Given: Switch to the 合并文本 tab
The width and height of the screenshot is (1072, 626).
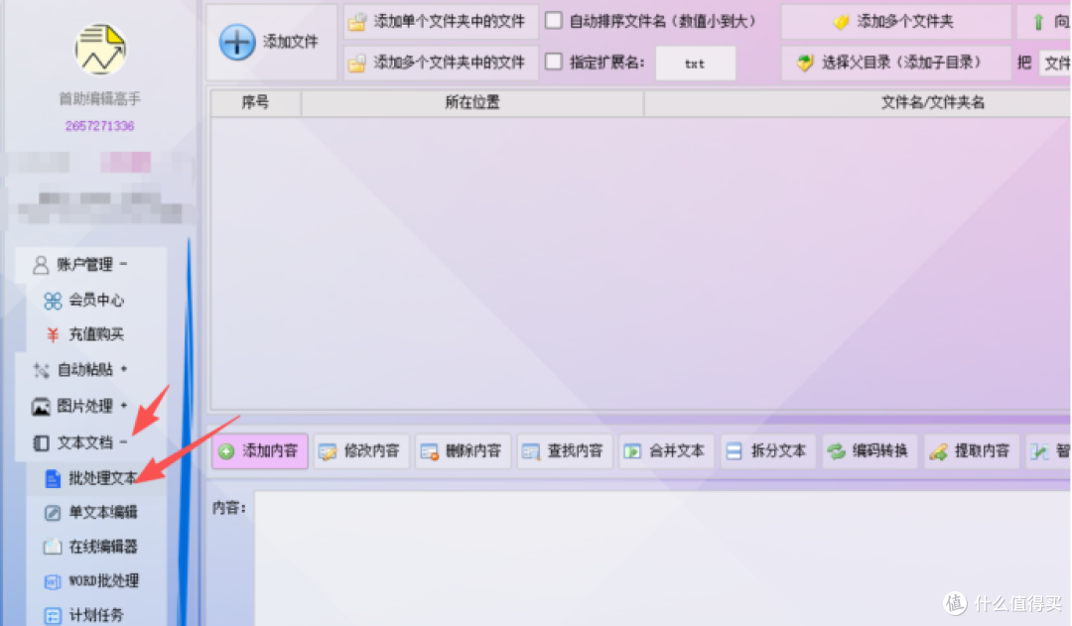Looking at the screenshot, I should coord(667,451).
